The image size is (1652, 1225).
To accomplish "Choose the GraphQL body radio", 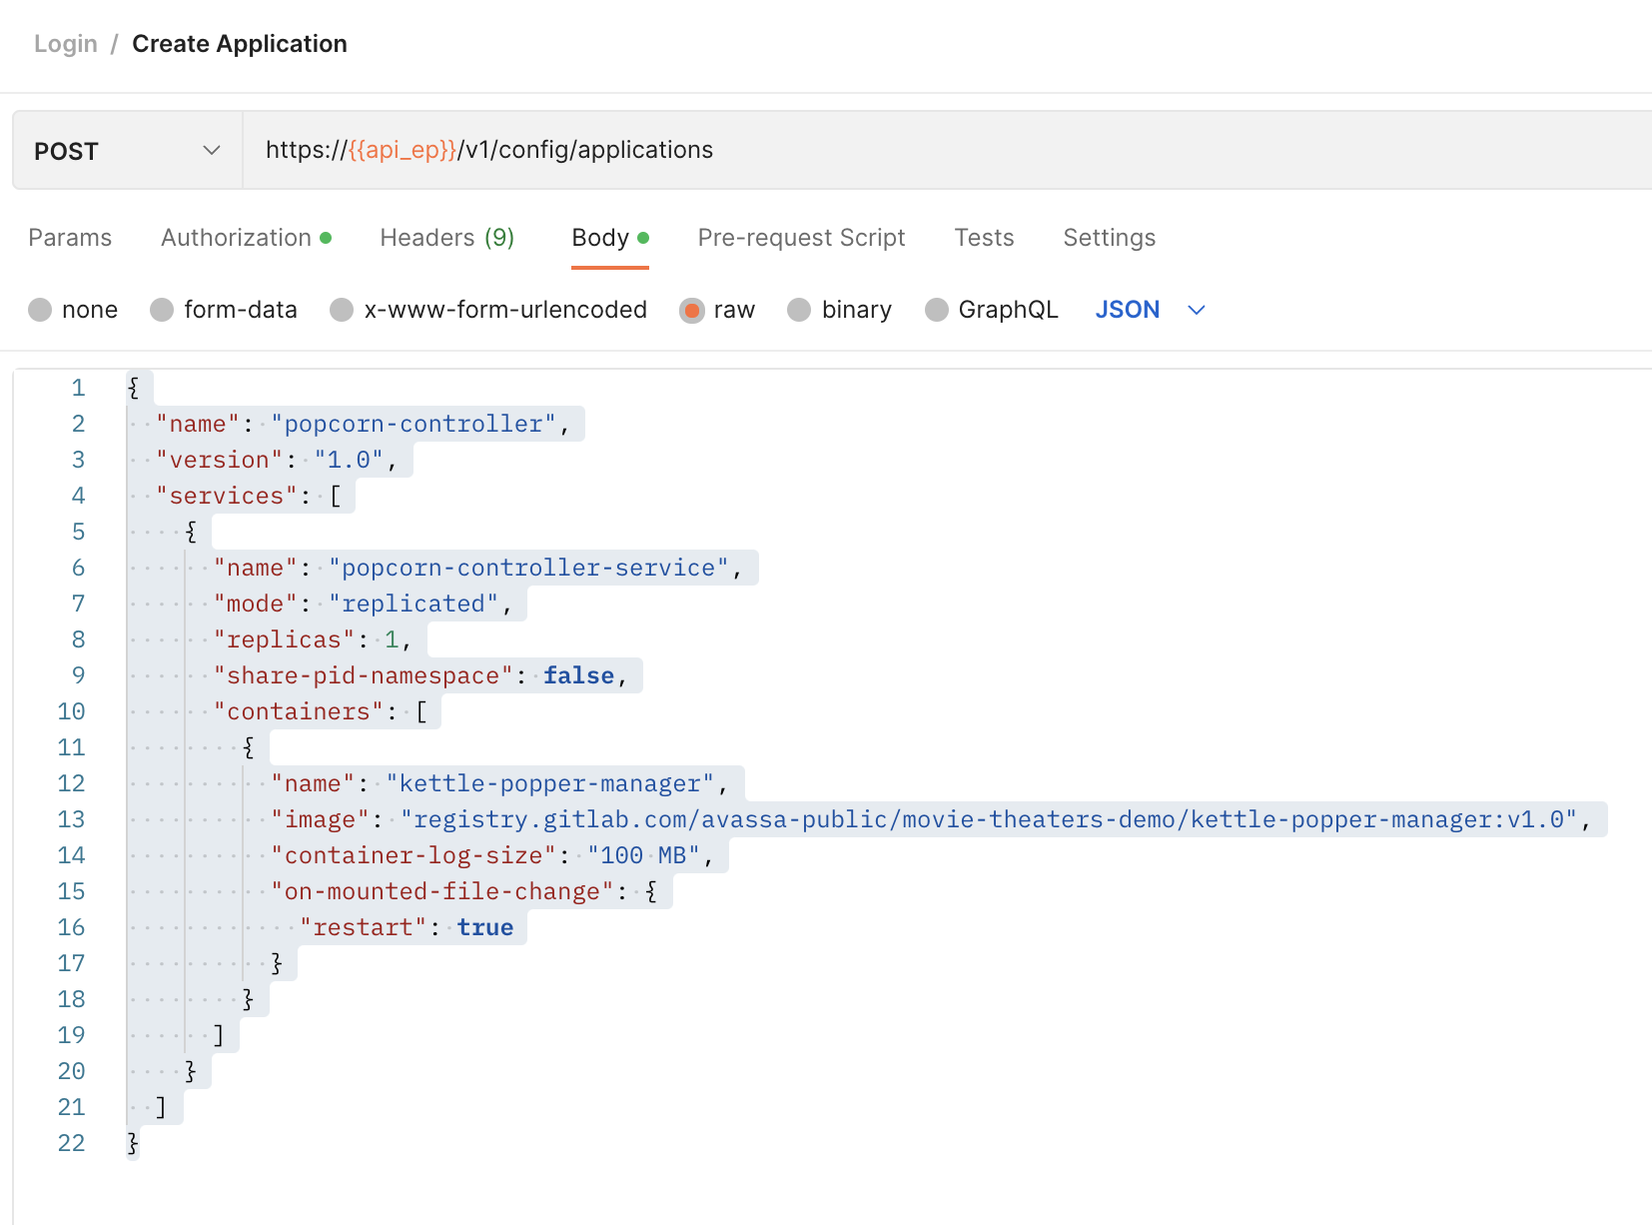I will 936,310.
